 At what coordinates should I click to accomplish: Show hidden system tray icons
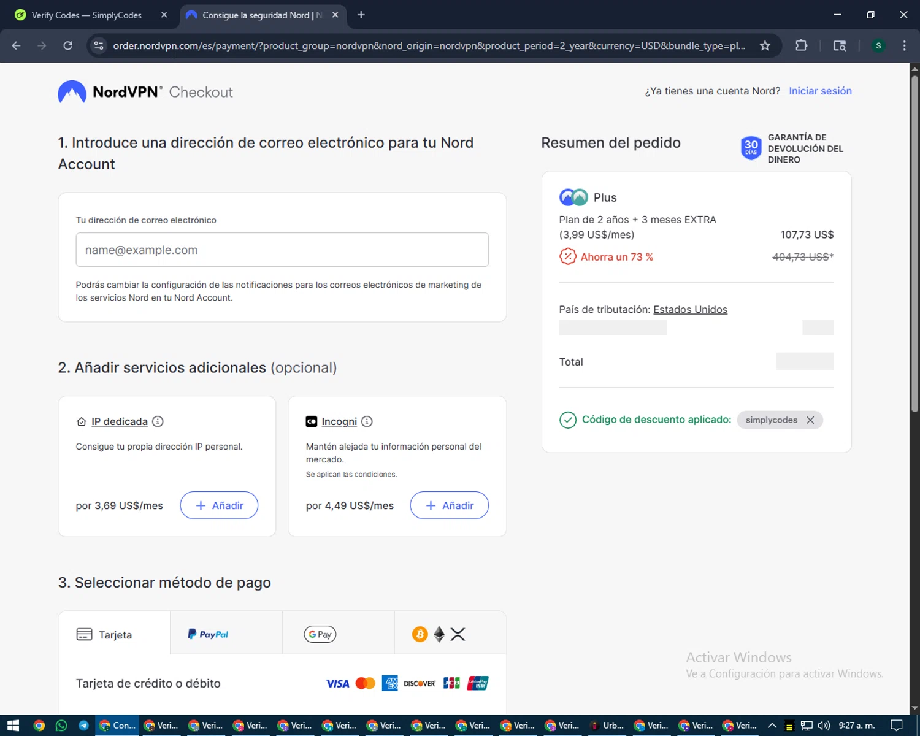[772, 726]
